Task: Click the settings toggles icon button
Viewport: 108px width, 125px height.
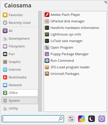Action: point(71,119)
